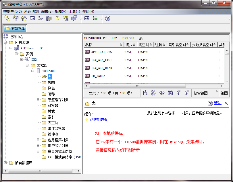Select the 缓冲池 folder in tree
This screenshot has width=233, height=182.
tap(53, 134)
